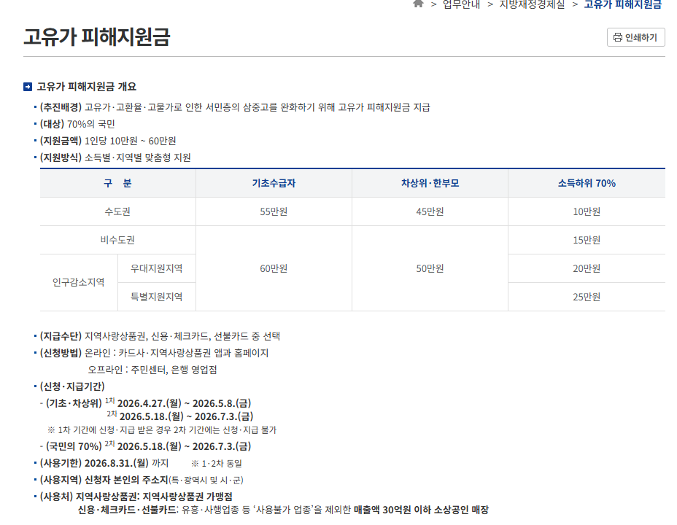677x525 pixels.
Task: Click the 55만원 amount cell
Action: point(274,211)
